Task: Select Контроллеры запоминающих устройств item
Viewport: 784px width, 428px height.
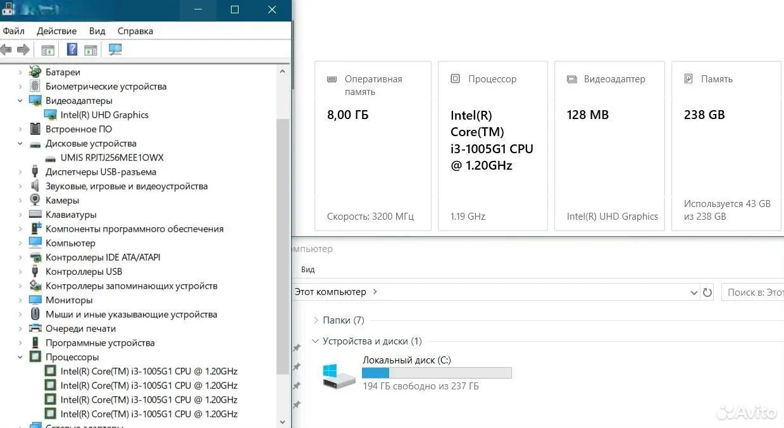Action: (x=132, y=286)
